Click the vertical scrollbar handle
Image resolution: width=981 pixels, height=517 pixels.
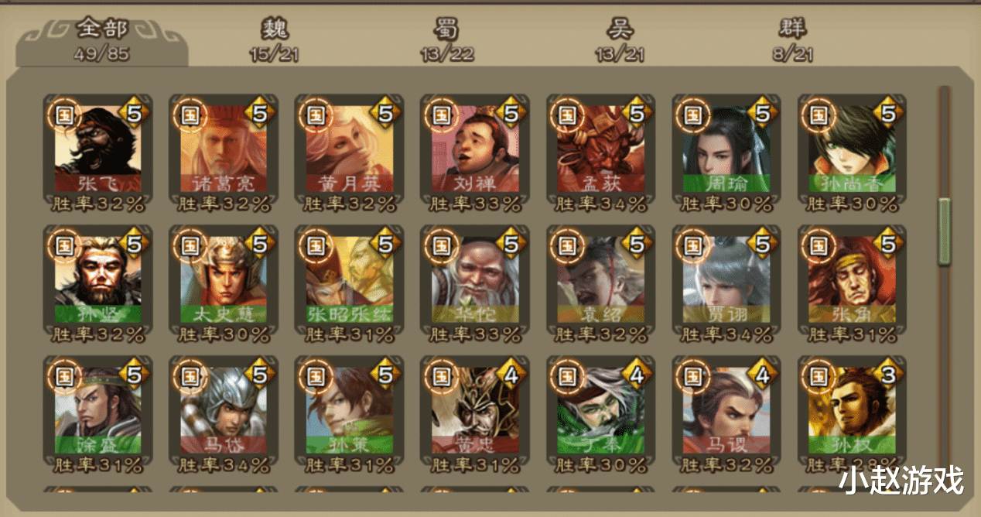(x=944, y=231)
